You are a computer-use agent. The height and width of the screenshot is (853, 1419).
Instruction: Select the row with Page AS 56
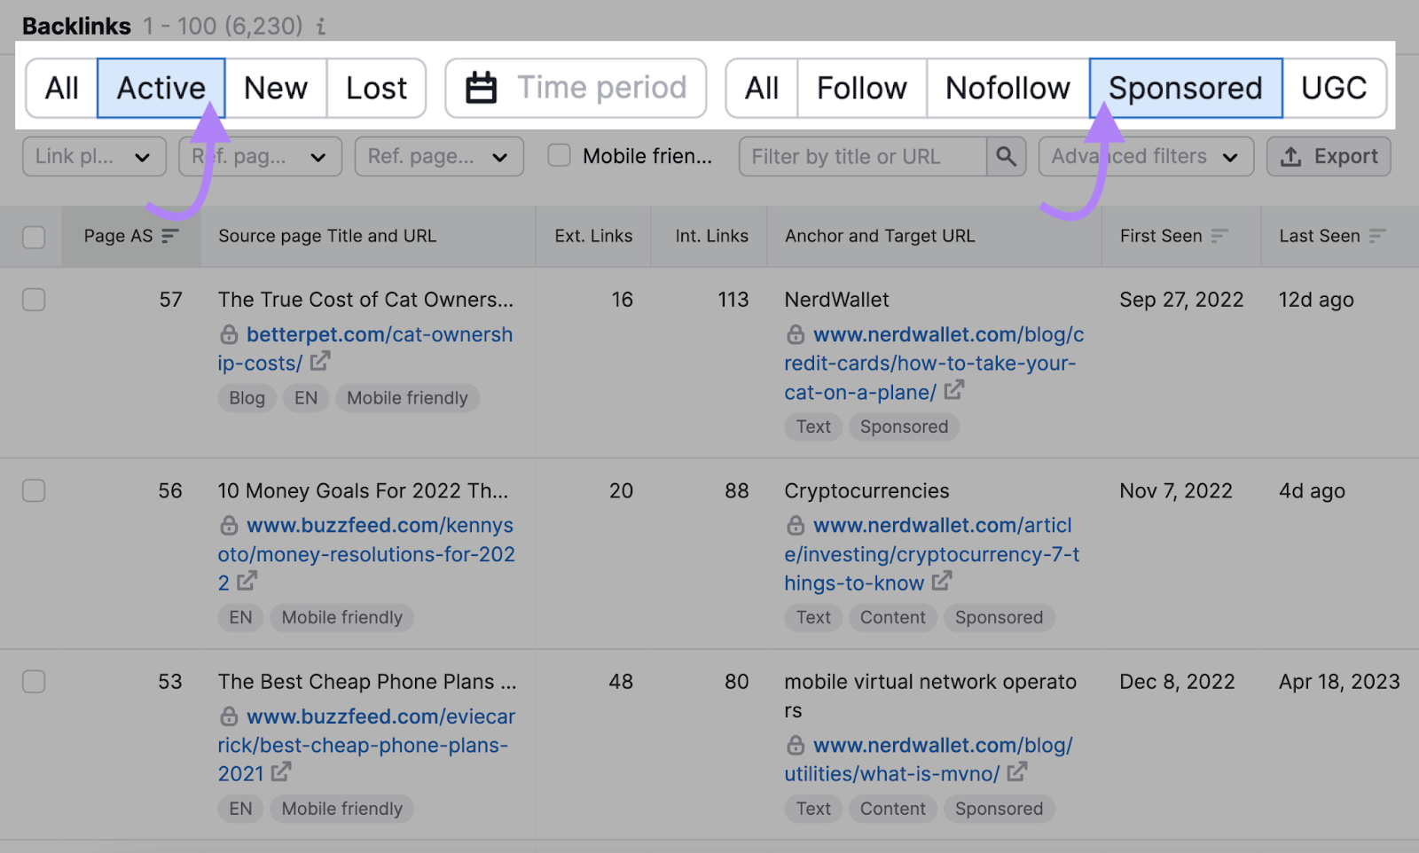pyautogui.click(x=34, y=490)
